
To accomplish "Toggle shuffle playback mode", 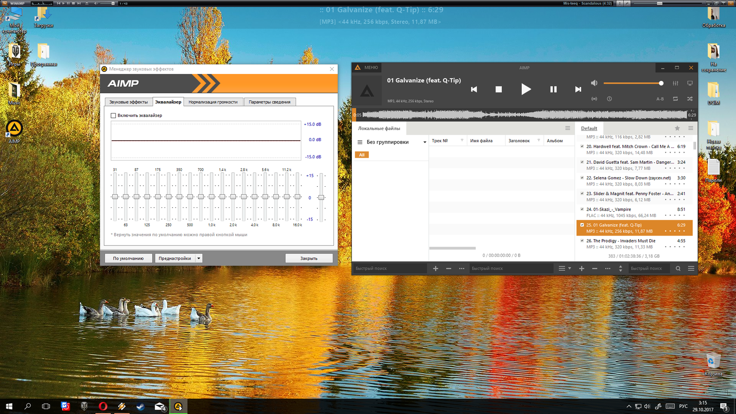I will [690, 98].
